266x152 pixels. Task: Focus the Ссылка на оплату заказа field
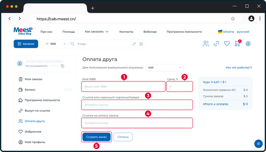(137, 123)
